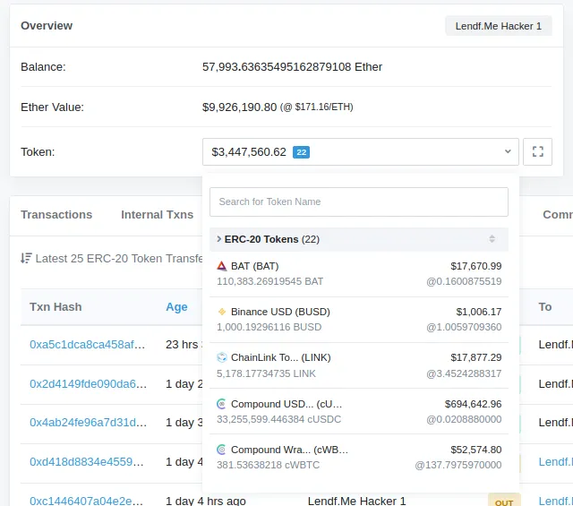Switch to the Internal Txns tab

pyautogui.click(x=158, y=215)
